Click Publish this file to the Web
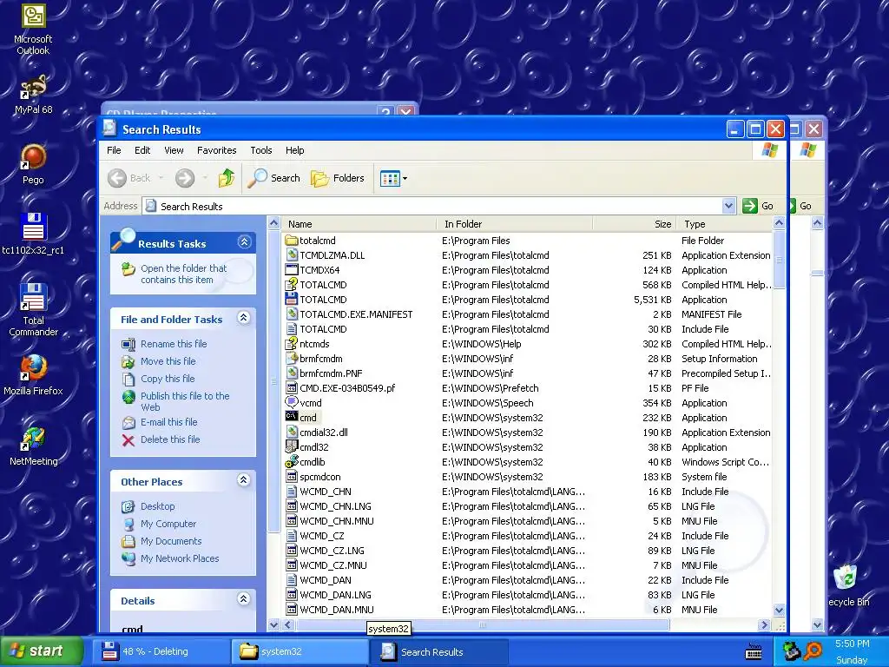Image resolution: width=889 pixels, height=667 pixels. click(x=185, y=401)
